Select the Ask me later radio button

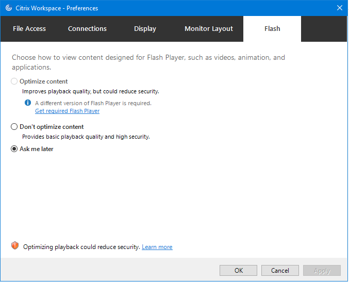(14, 149)
